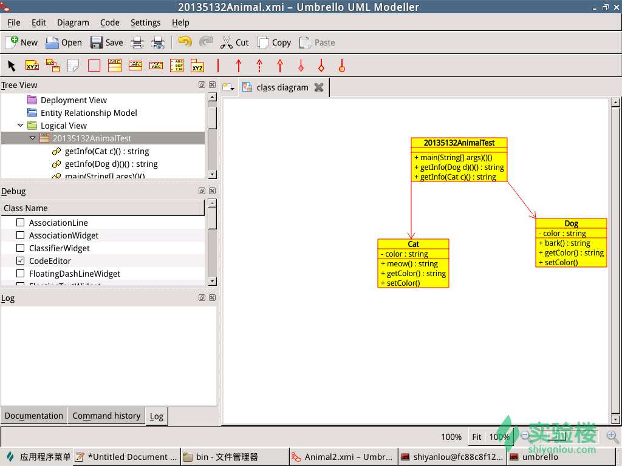Switch to the Command history tab
The width and height of the screenshot is (622, 466).
tap(106, 416)
